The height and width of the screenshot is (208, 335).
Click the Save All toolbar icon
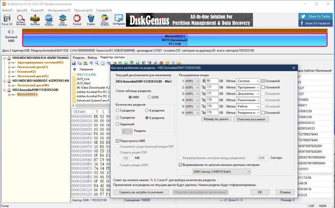[7, 20]
